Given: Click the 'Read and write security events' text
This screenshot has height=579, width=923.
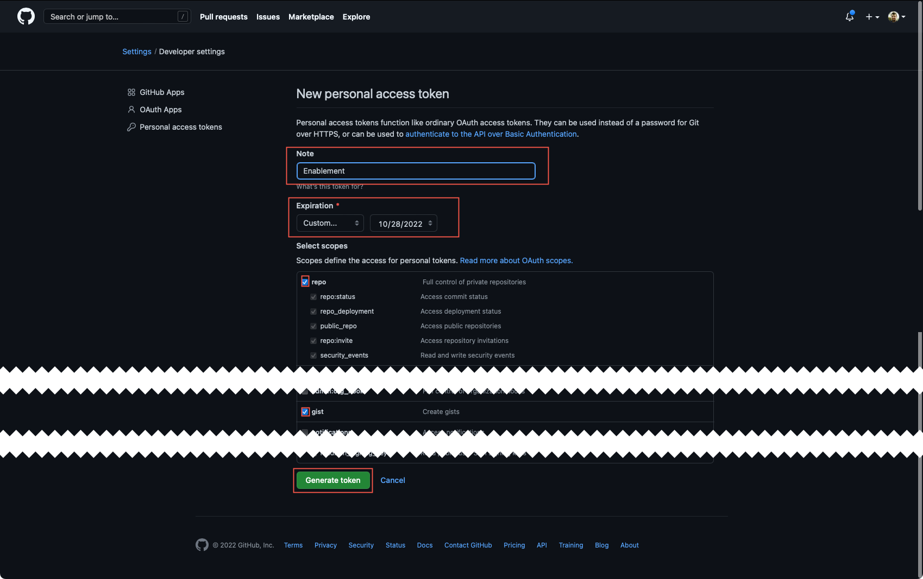Looking at the screenshot, I should (468, 355).
